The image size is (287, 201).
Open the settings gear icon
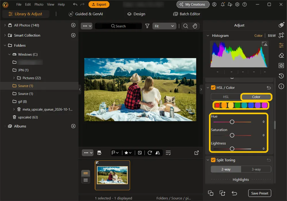[237, 4]
